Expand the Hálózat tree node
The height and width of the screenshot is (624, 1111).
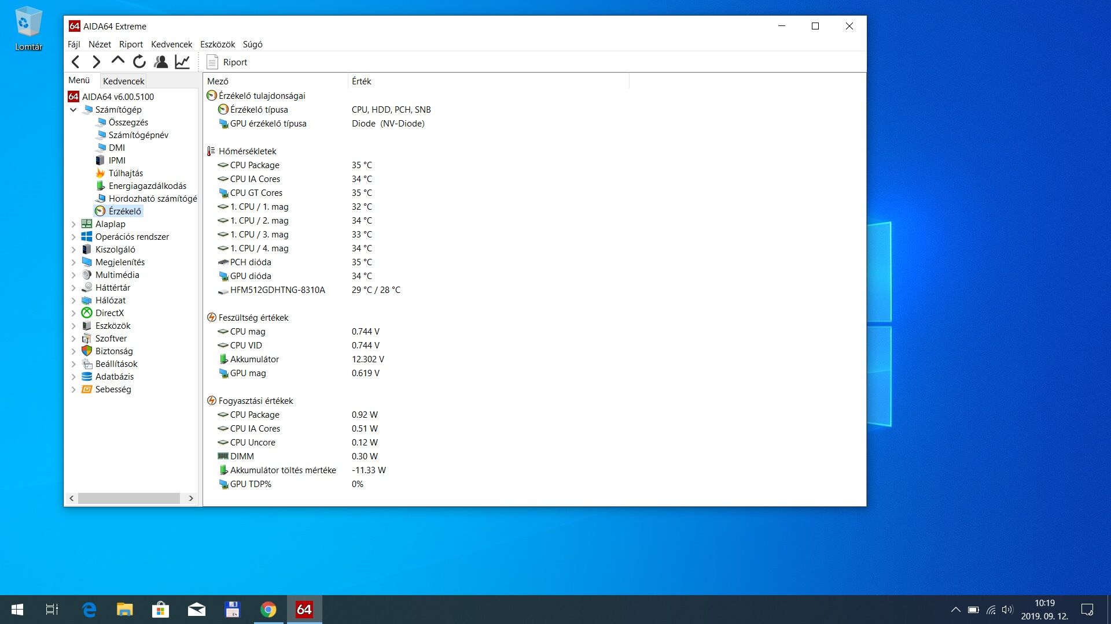pyautogui.click(x=73, y=300)
